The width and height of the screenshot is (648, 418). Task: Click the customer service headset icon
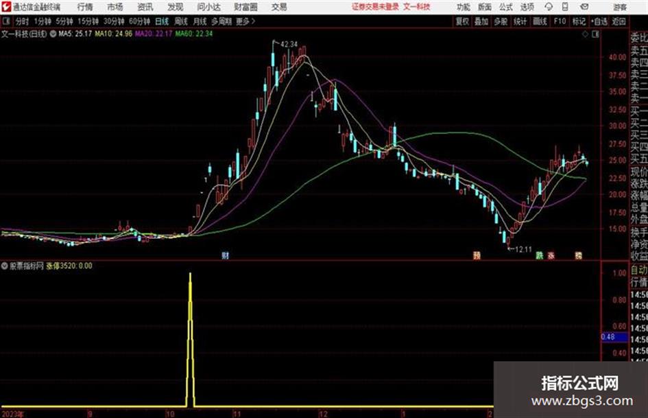[549, 7]
